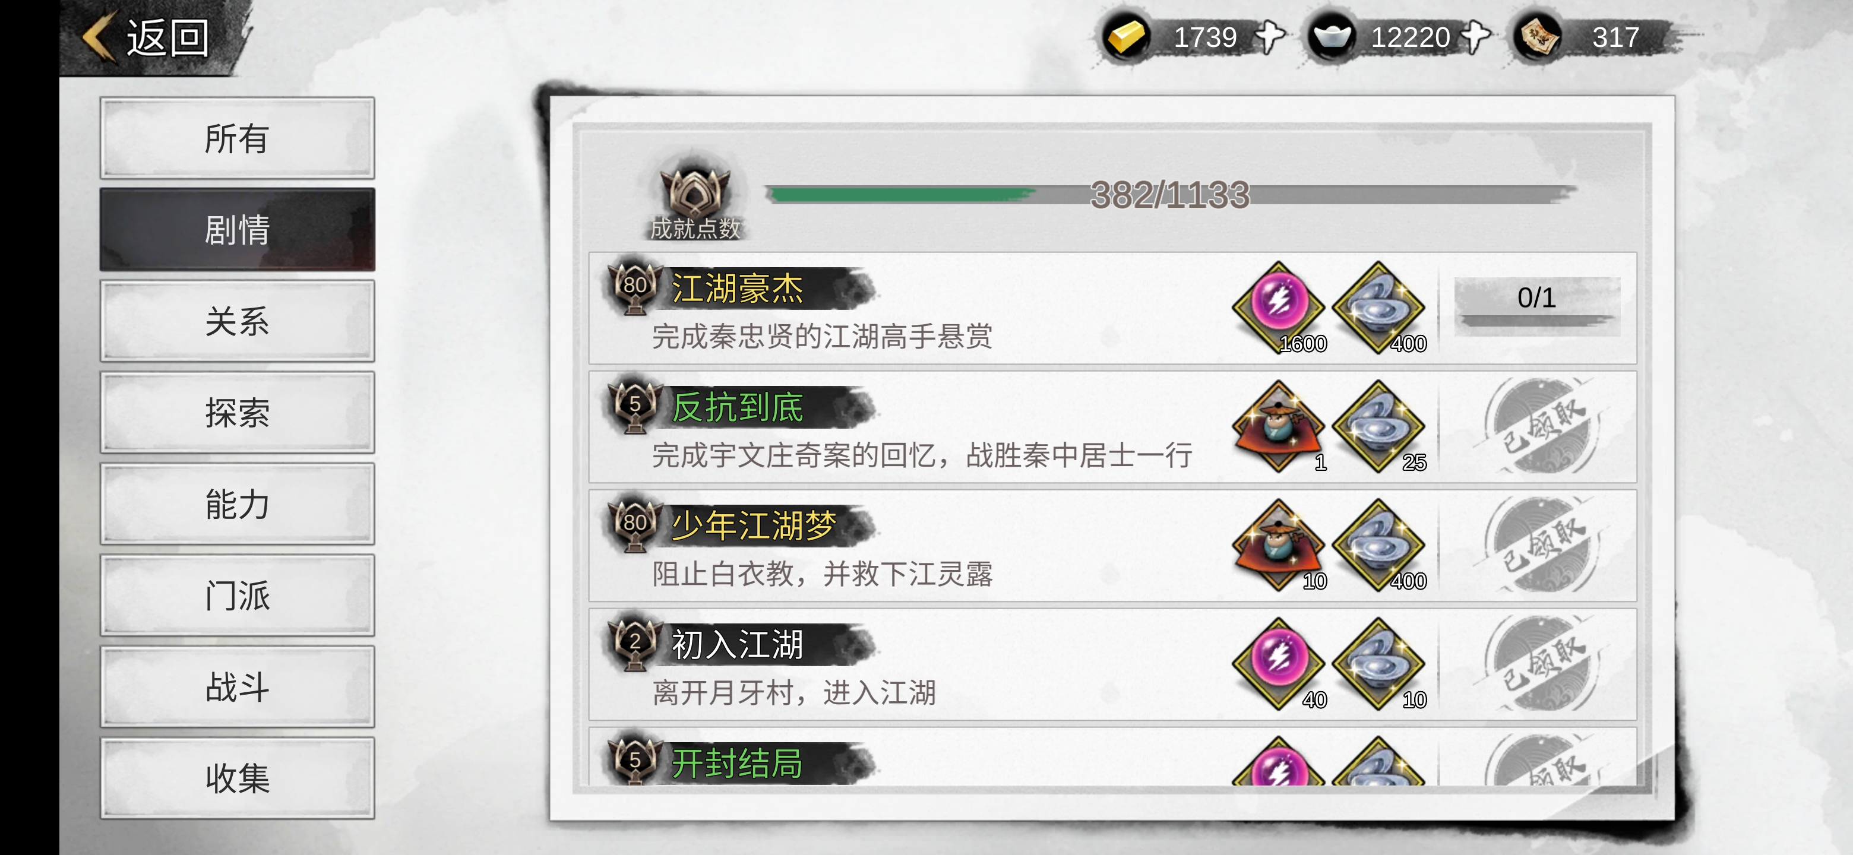Open the 探索 category tab
1853x855 pixels.
click(x=238, y=412)
